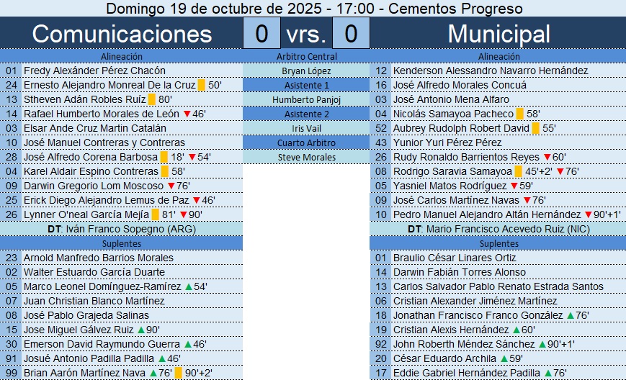The image size is (626, 380).
Task: Select the yellow card next to Nicolás Samayoa Pacheco
Action: coord(520,114)
